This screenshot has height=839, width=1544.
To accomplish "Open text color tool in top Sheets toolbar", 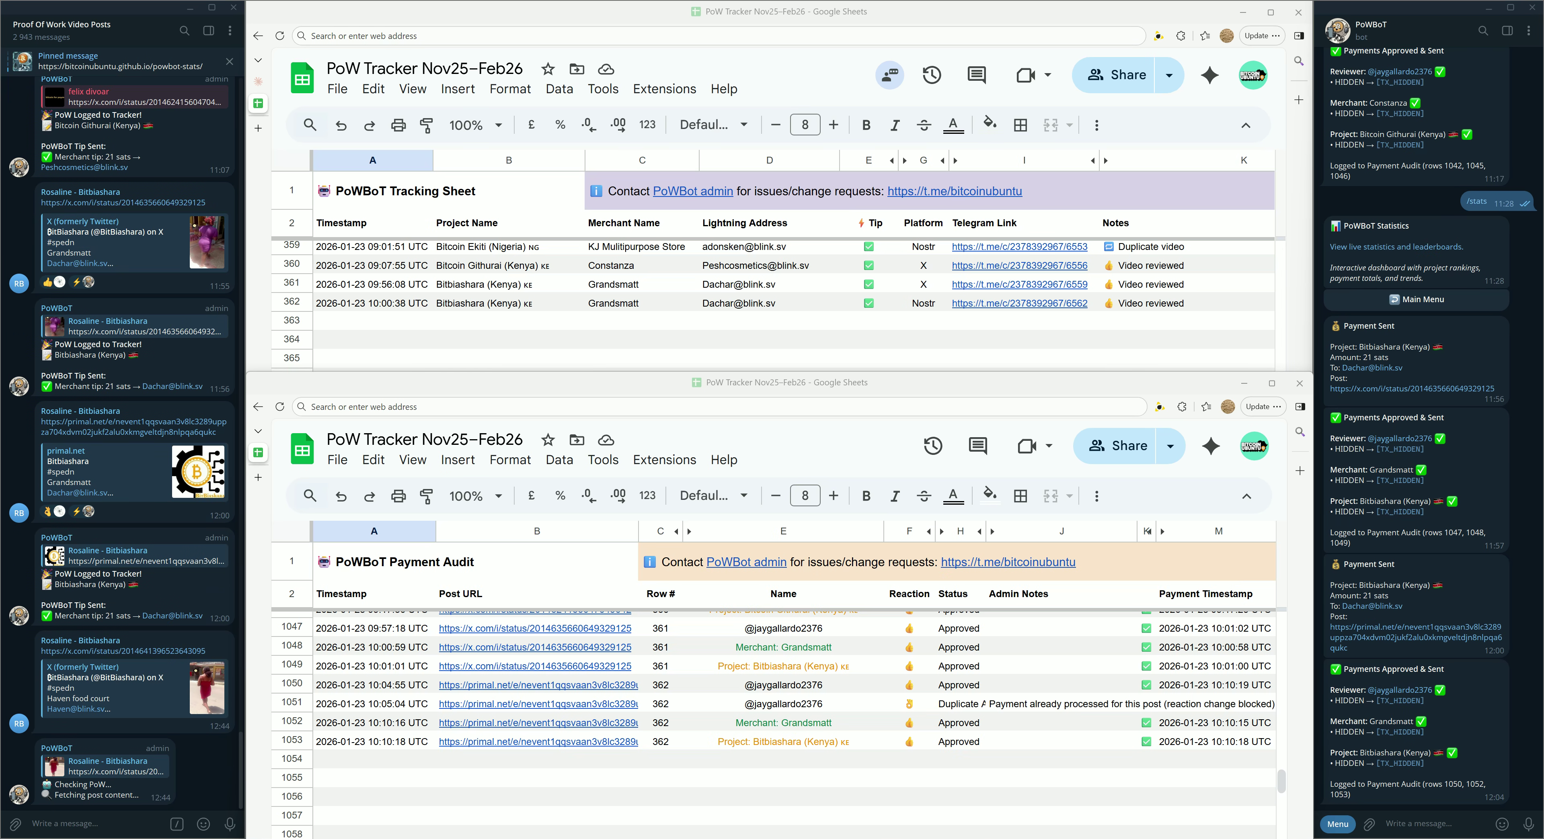I will 953,125.
